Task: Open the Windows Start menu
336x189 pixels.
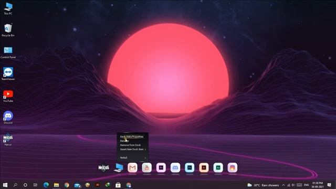Action: [x=5, y=185]
